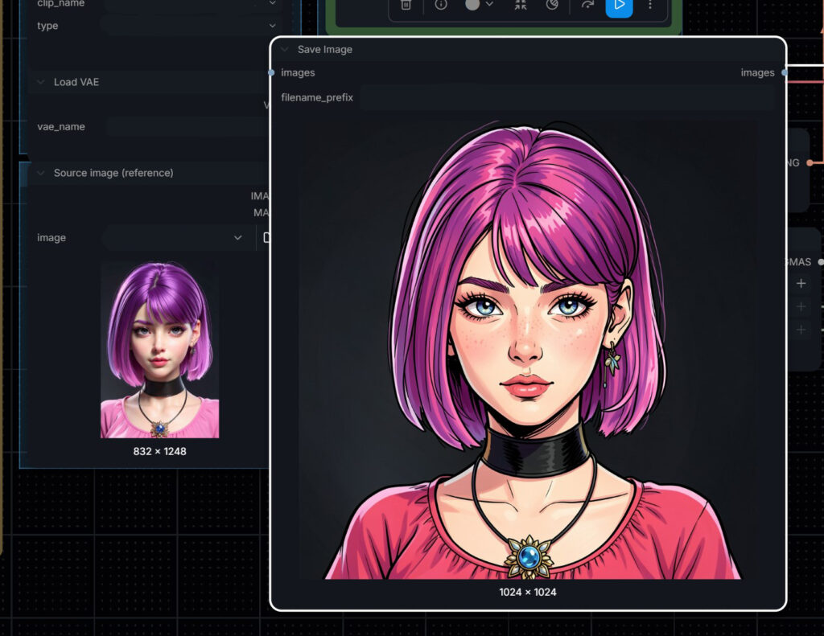Click the gray output port beside MAS label

point(821,261)
